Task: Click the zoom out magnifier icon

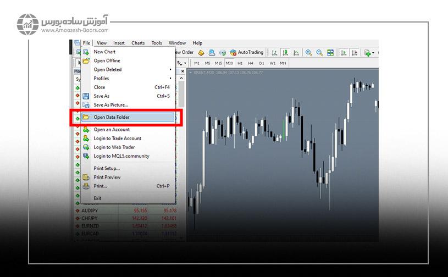Action: (319, 53)
